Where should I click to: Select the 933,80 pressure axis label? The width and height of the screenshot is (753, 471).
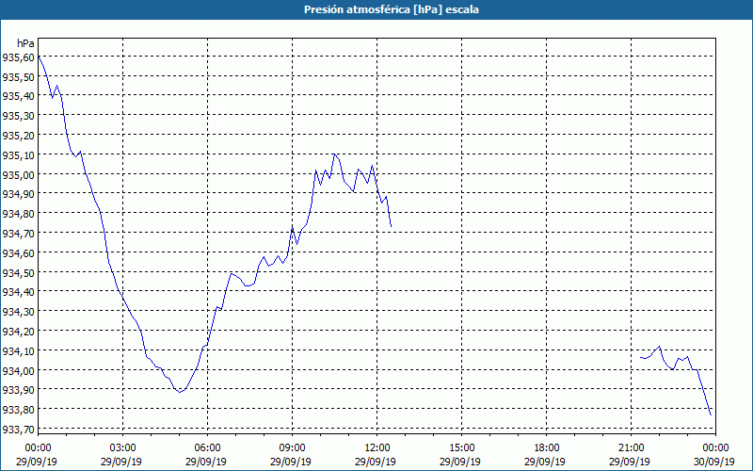pos(18,410)
